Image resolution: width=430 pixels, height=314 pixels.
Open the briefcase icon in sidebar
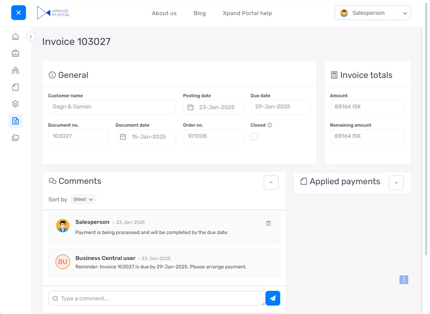[15, 54]
